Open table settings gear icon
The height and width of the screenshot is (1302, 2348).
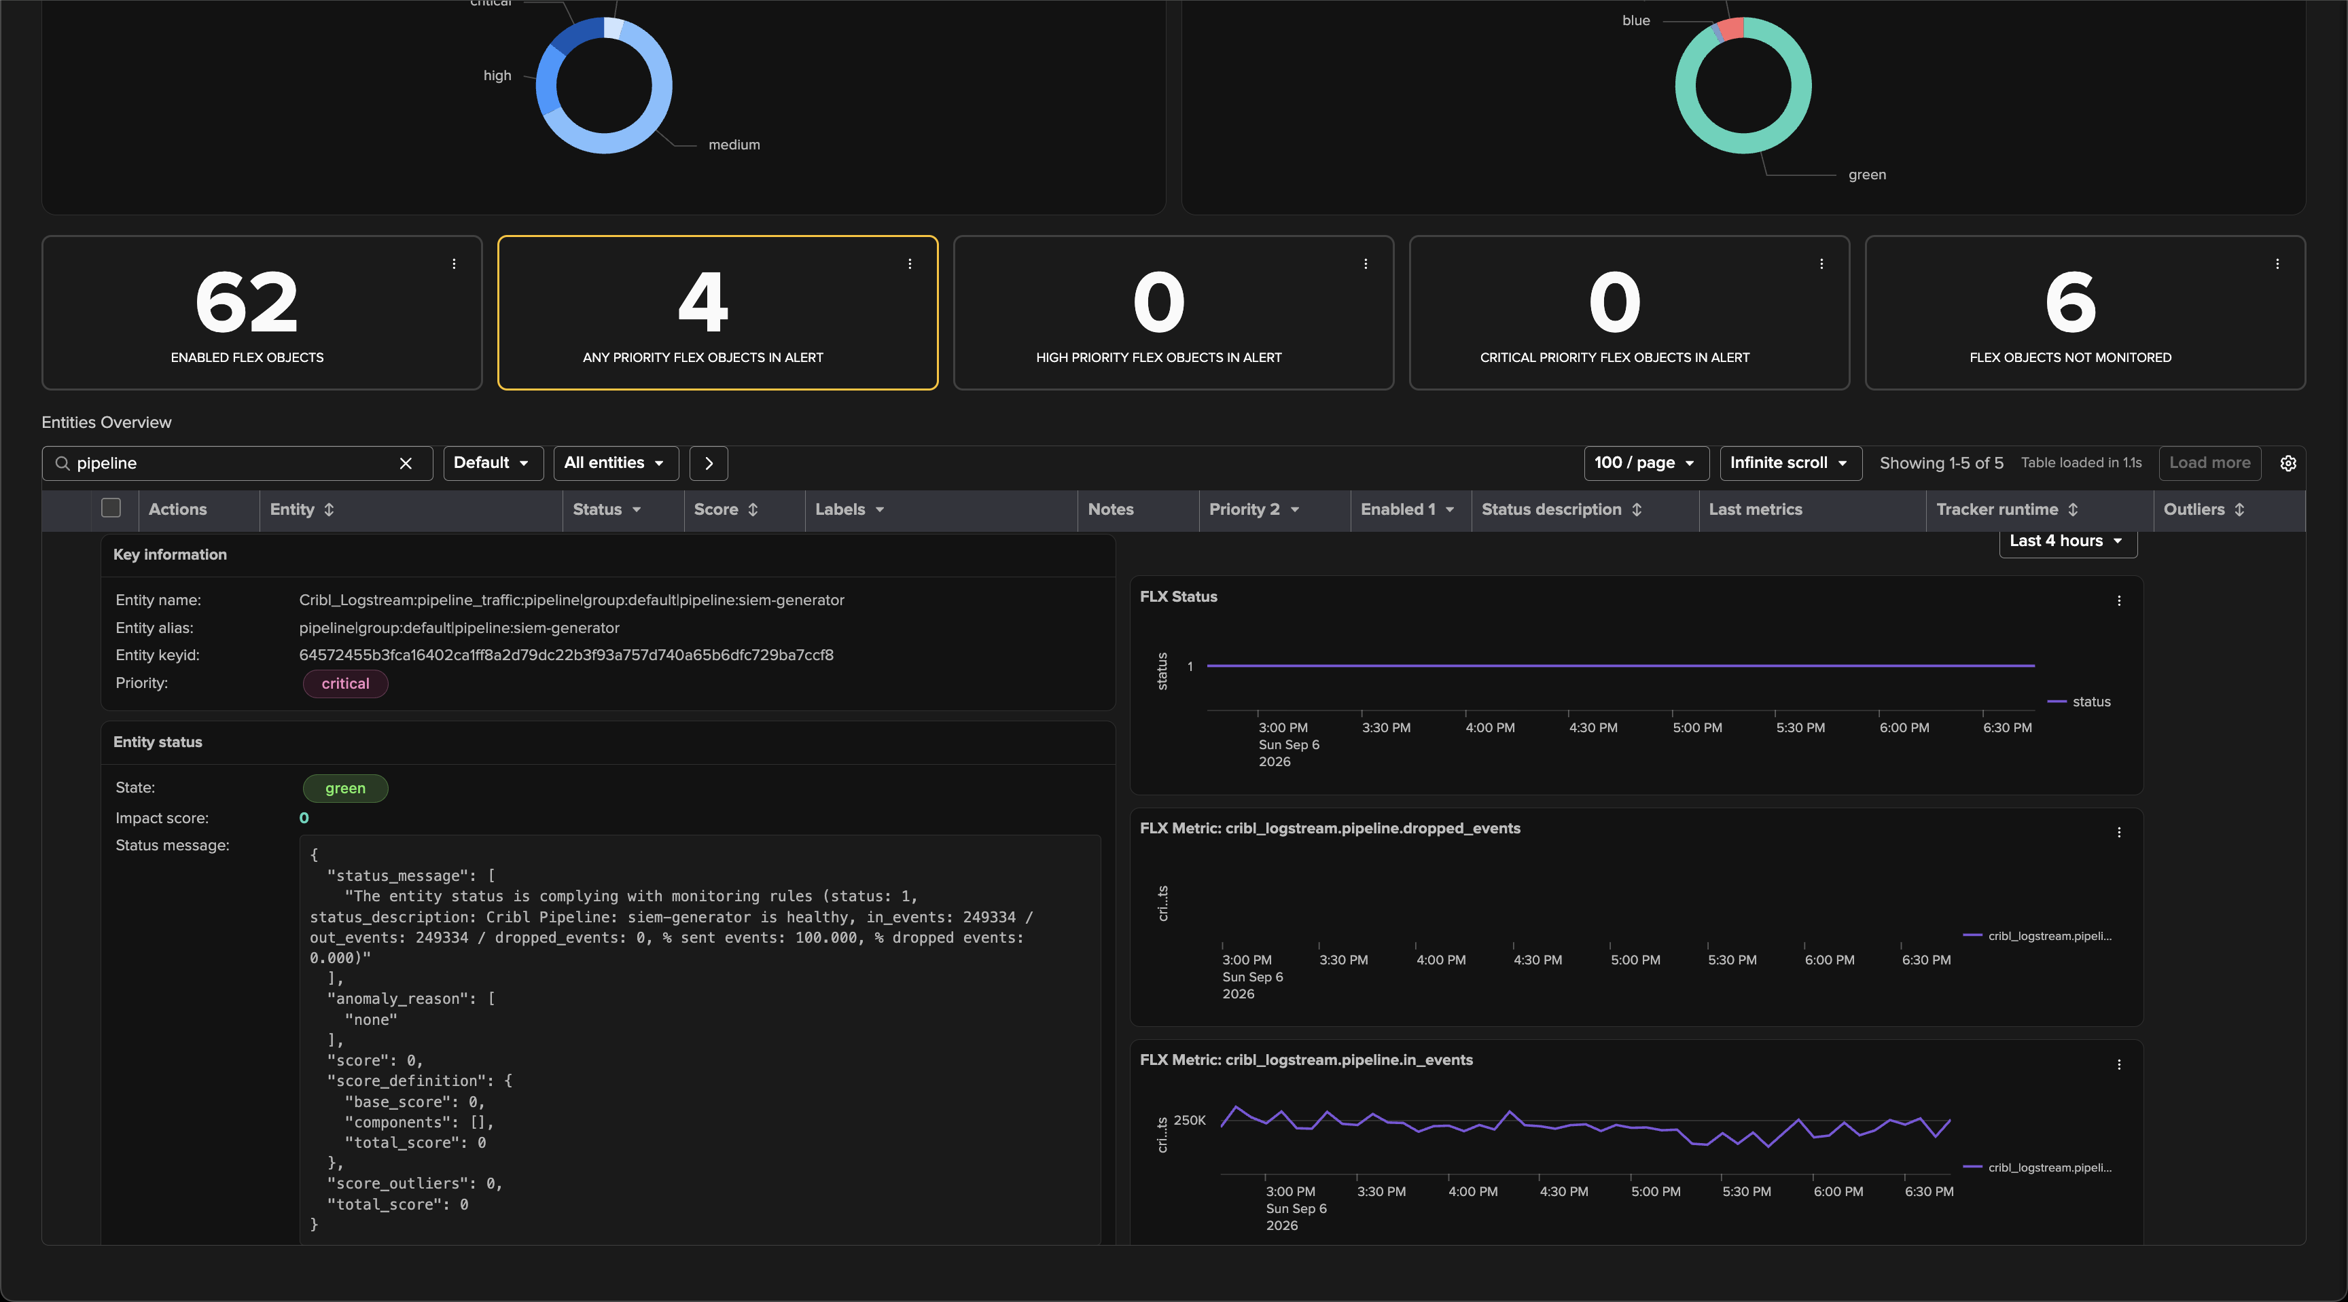[2288, 464]
